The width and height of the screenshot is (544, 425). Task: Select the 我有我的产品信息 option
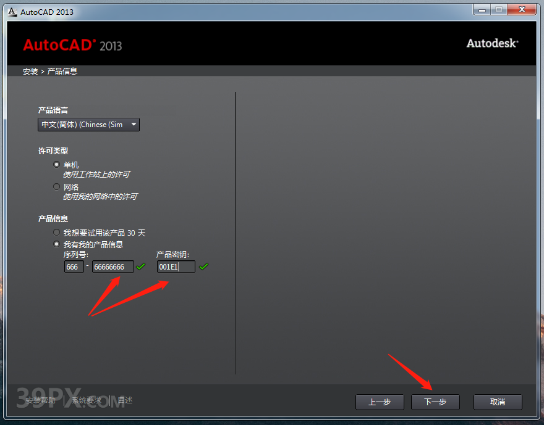56,244
